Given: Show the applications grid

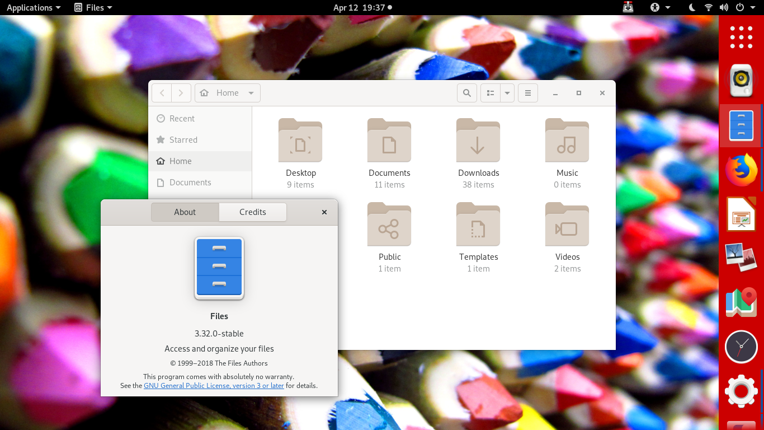Looking at the screenshot, I should pyautogui.click(x=741, y=37).
